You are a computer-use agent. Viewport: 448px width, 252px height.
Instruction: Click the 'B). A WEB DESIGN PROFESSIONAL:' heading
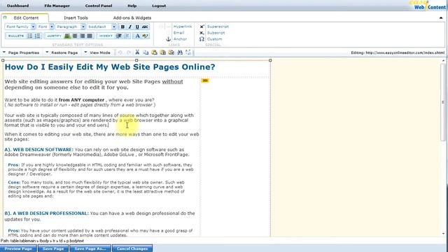(x=47, y=213)
